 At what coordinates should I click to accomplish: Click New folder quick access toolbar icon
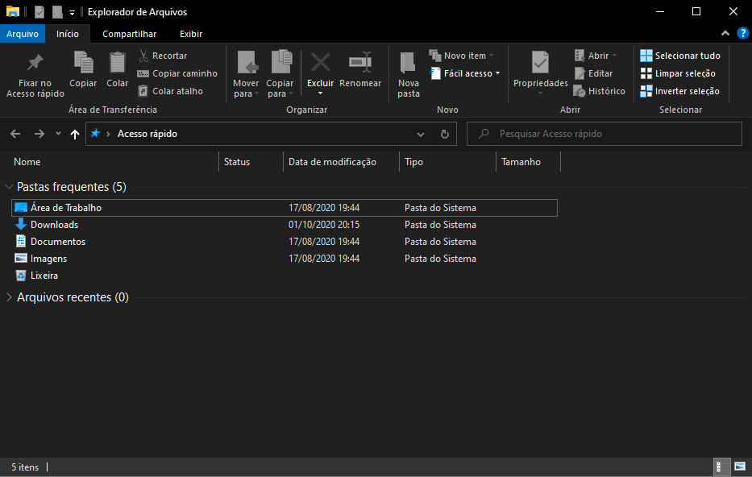point(57,11)
